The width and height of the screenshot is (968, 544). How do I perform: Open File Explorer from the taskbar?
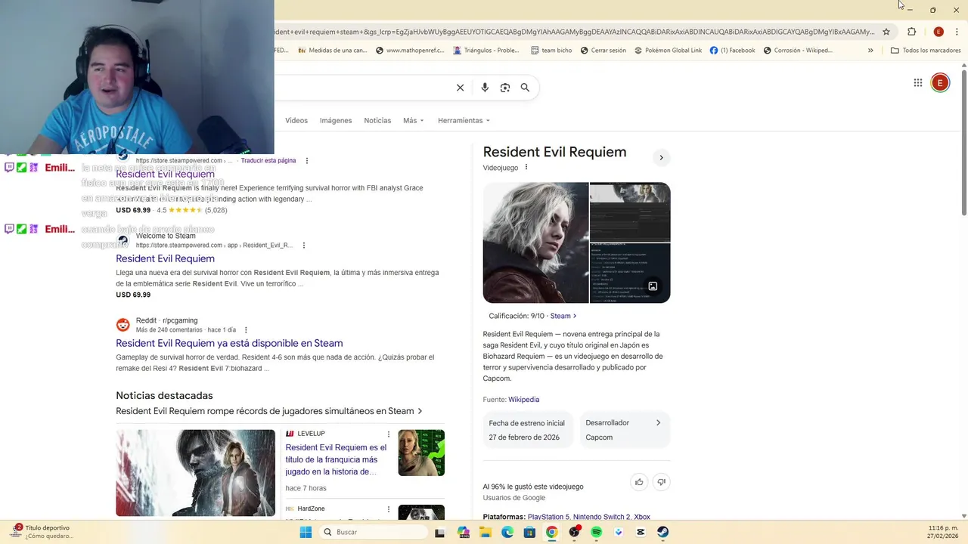(x=485, y=532)
